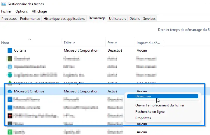Click OneDrive's Microsoft Corporation publisher cell

click(81, 91)
